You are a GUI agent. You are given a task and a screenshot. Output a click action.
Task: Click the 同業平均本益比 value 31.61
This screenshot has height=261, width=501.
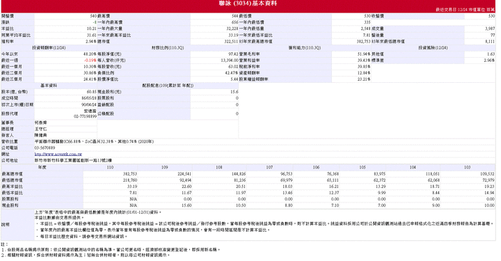click(92, 35)
